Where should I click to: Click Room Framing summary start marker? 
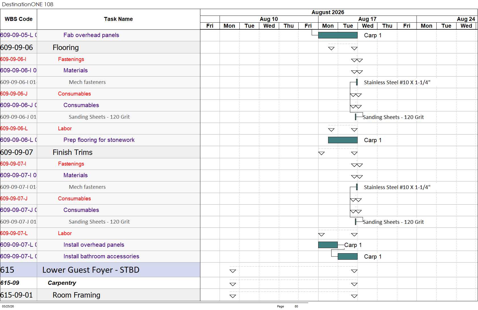[233, 296]
